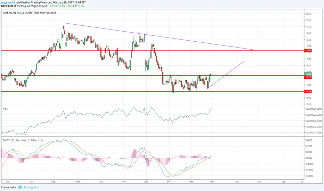Click the published date February 28, 2017
Screen dimensions: 324x191
click(x=64, y=2)
